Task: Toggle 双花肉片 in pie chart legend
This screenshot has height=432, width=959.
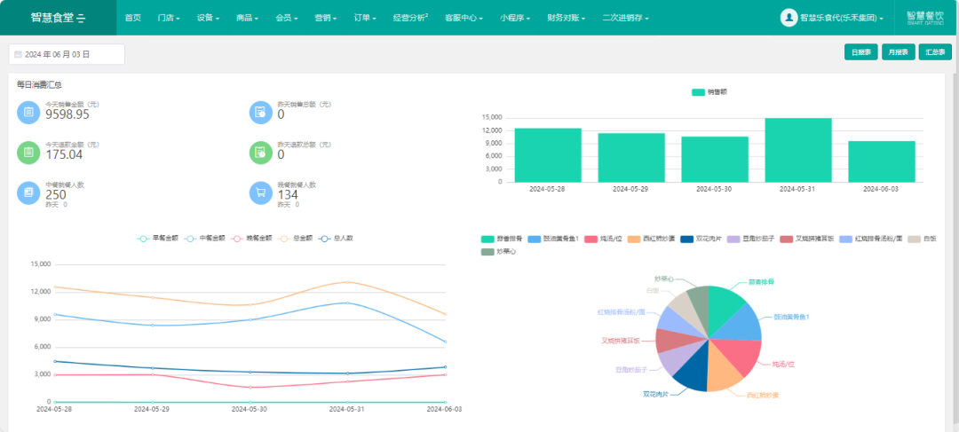Action: pos(701,239)
